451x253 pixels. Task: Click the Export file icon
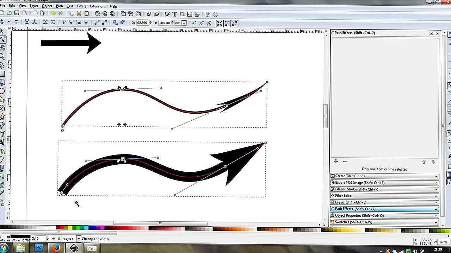[42, 13]
